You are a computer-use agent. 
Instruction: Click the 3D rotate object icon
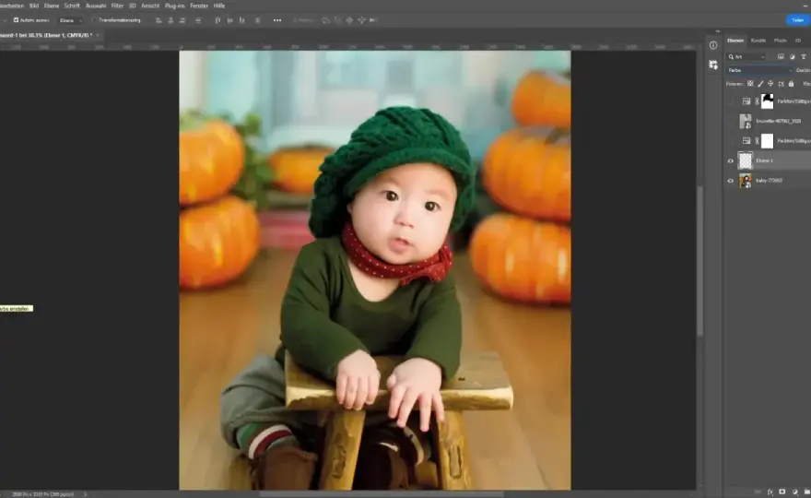(x=326, y=20)
